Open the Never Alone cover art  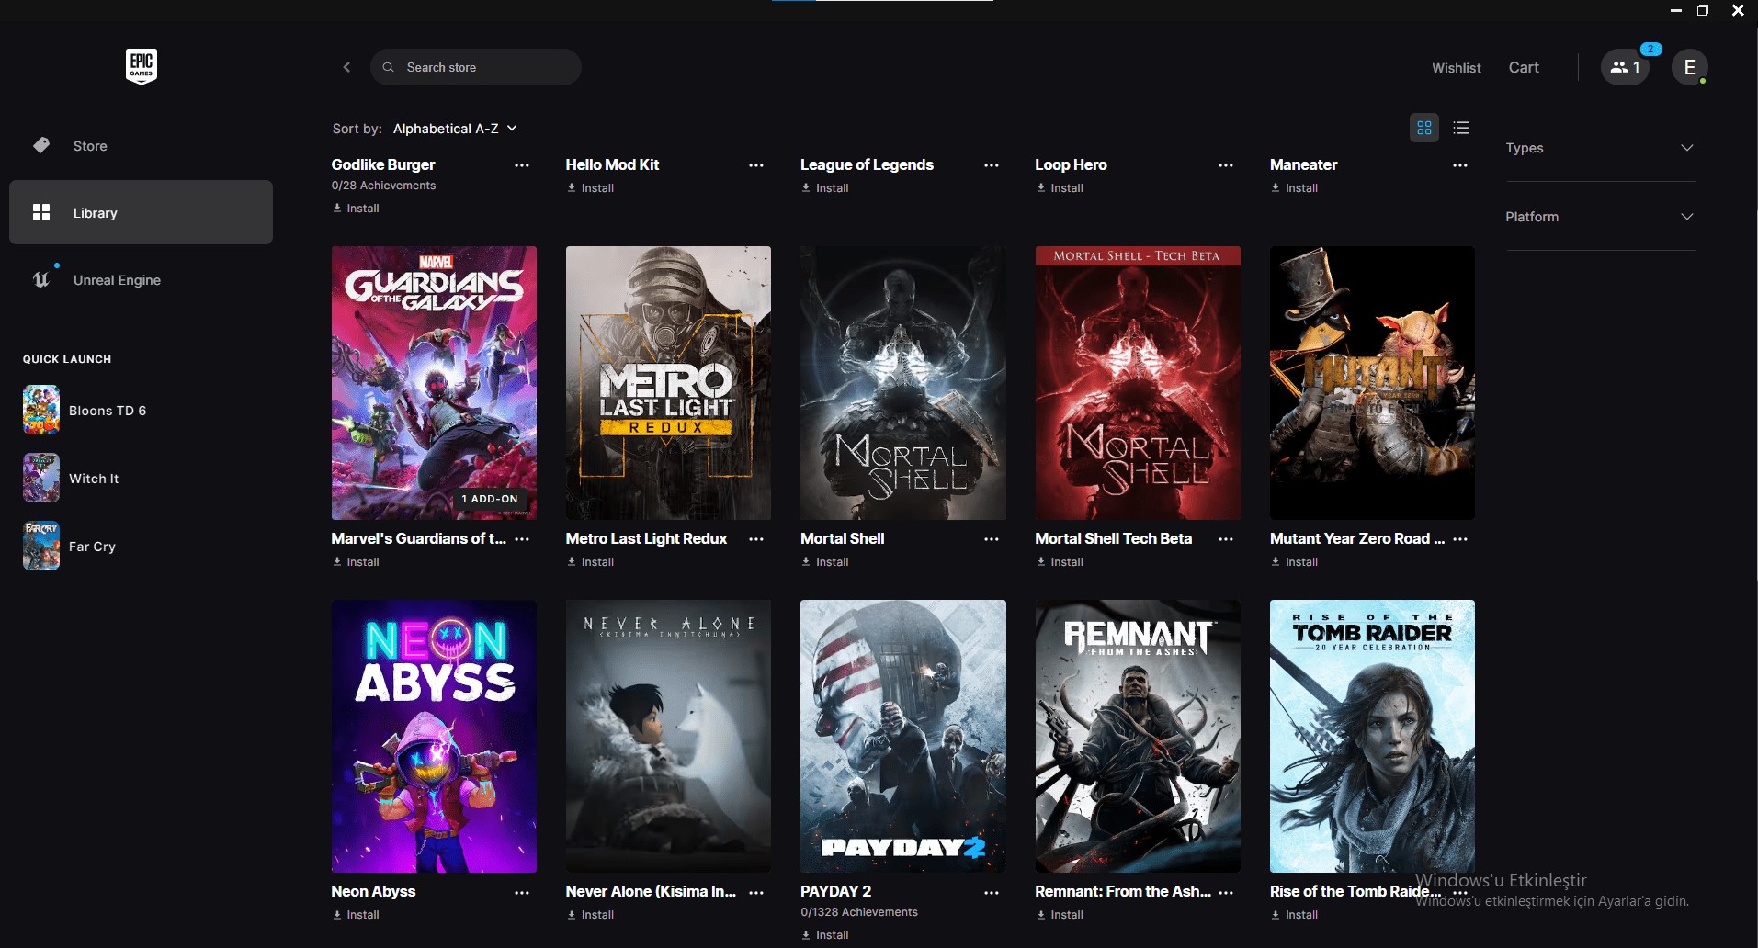(668, 736)
